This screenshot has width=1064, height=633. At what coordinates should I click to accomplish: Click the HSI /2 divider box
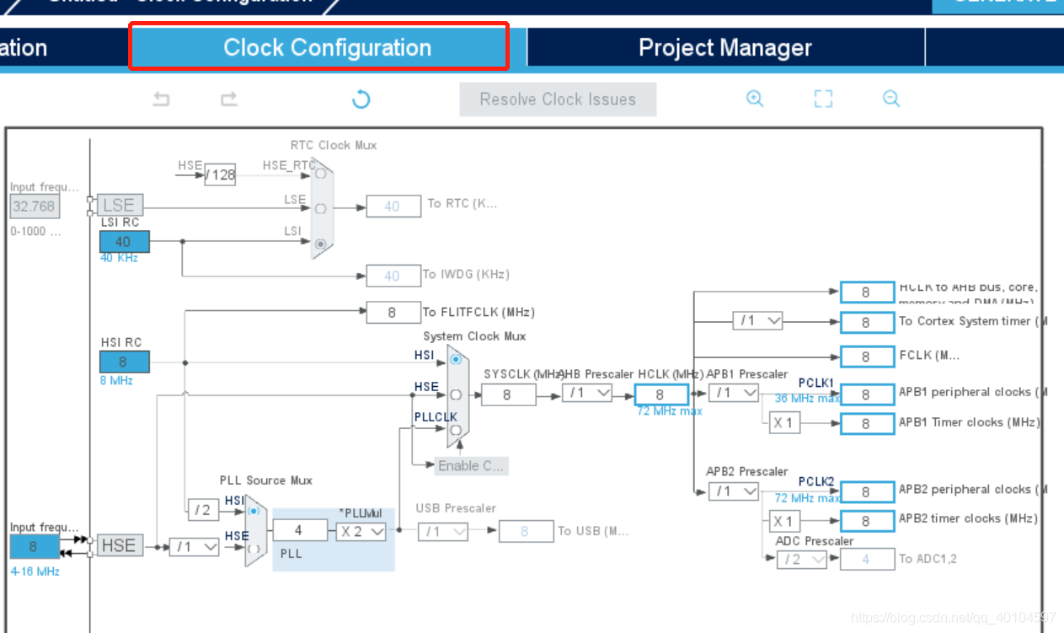click(203, 509)
